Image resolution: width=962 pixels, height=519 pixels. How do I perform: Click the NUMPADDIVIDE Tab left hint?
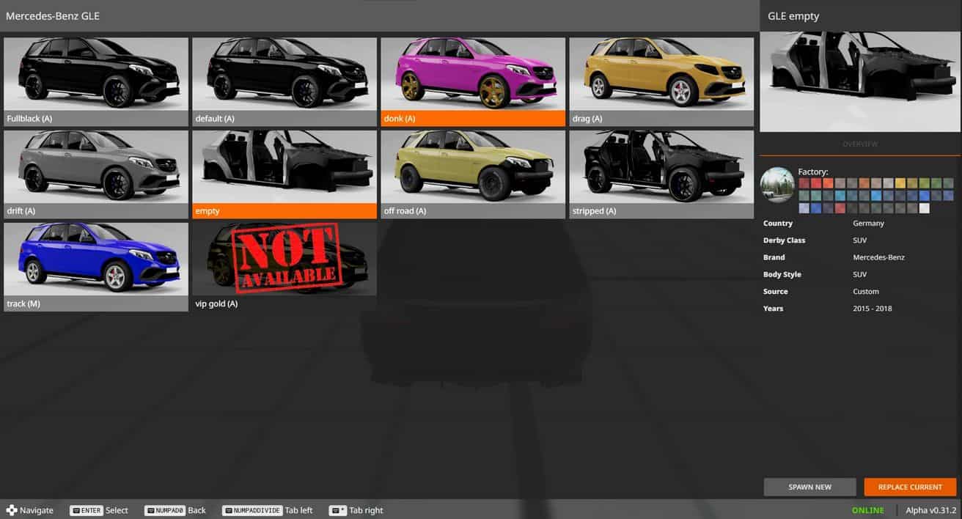tap(267, 510)
